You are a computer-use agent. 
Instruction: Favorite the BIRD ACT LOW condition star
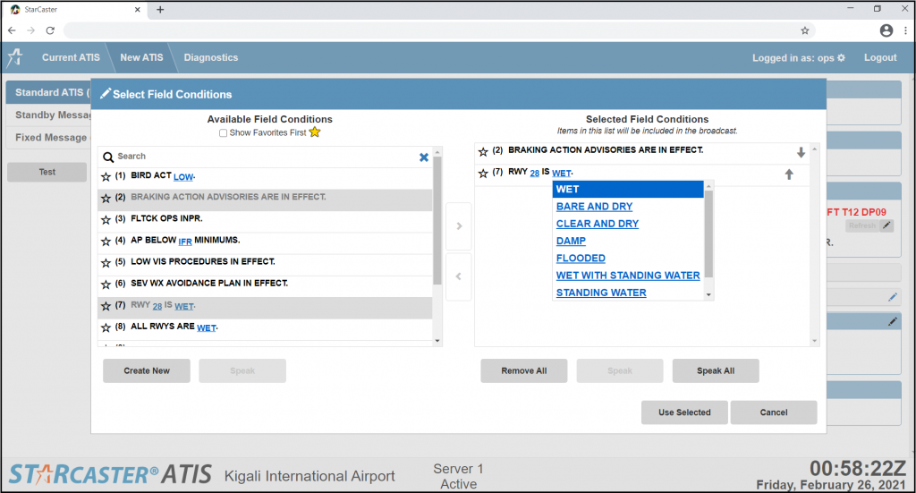point(106,177)
